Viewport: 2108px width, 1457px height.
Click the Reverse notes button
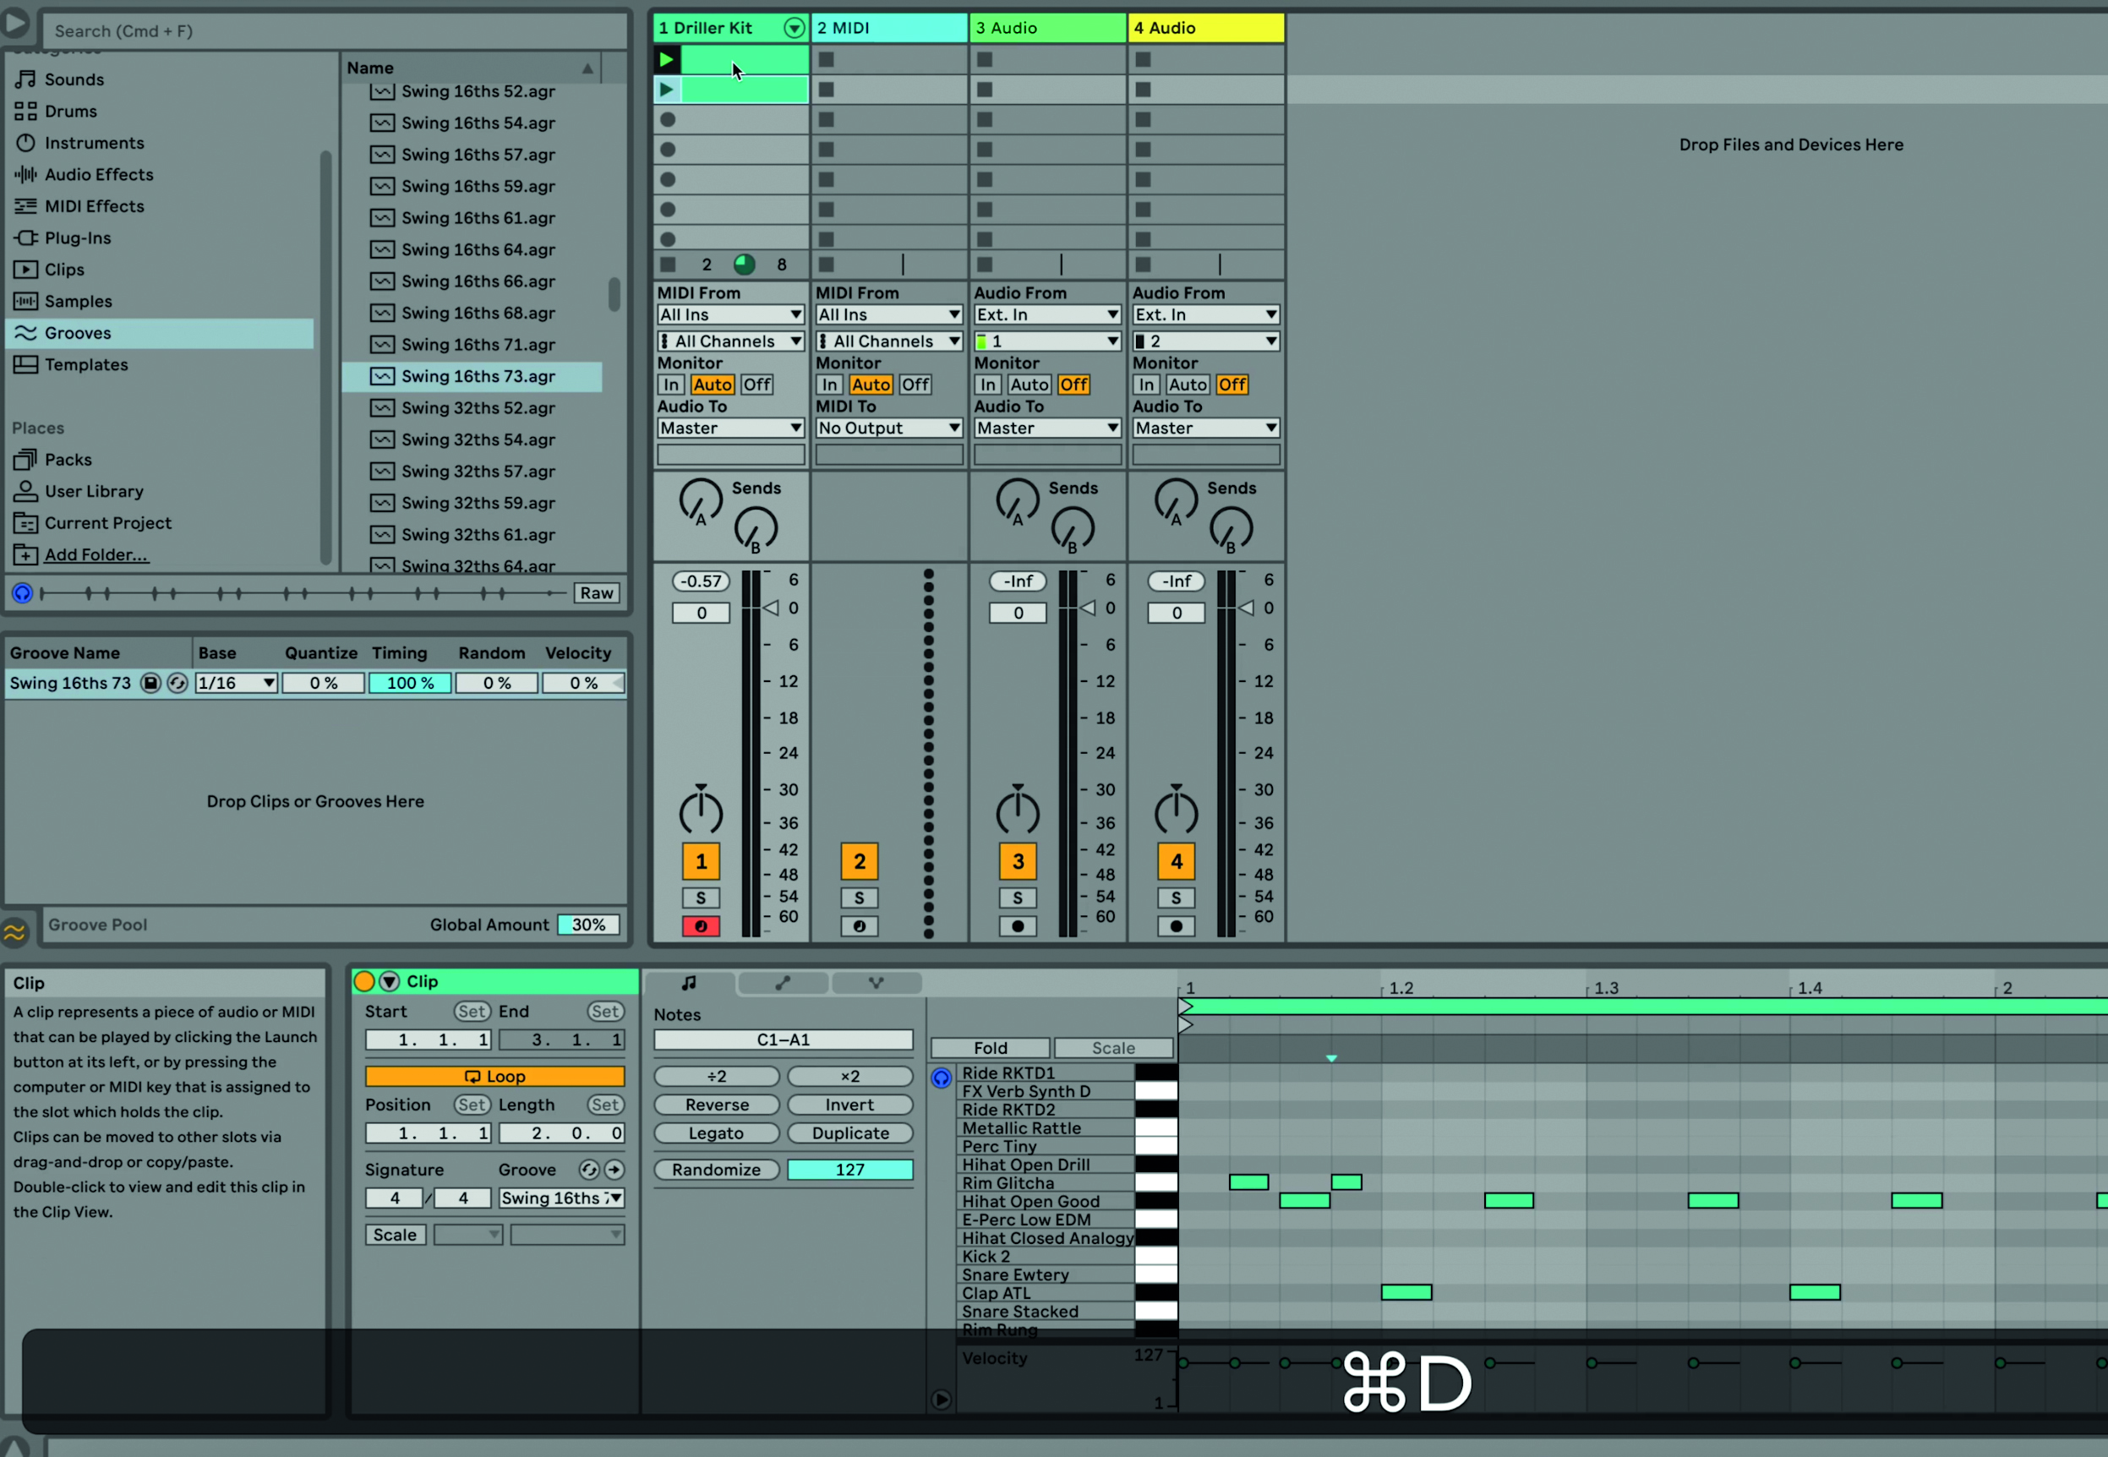coord(717,1105)
